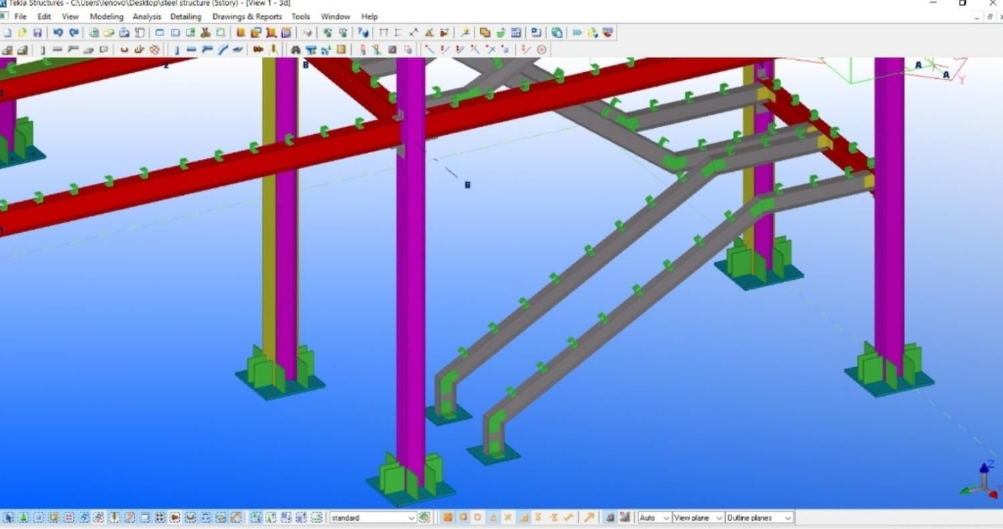1003x529 pixels.
Task: Click the globe web icon in toolbar
Action: pyautogui.click(x=556, y=32)
